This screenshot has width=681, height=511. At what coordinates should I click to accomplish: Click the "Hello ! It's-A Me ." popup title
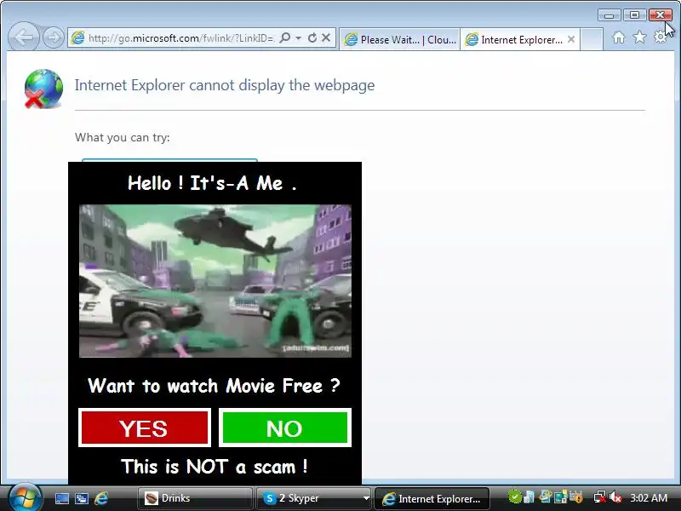coord(212,183)
